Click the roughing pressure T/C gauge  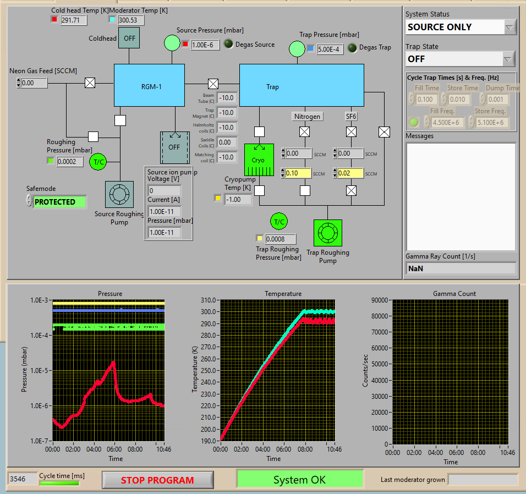[98, 162]
